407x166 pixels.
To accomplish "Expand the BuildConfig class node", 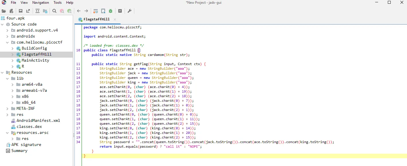I will coord(13,48).
